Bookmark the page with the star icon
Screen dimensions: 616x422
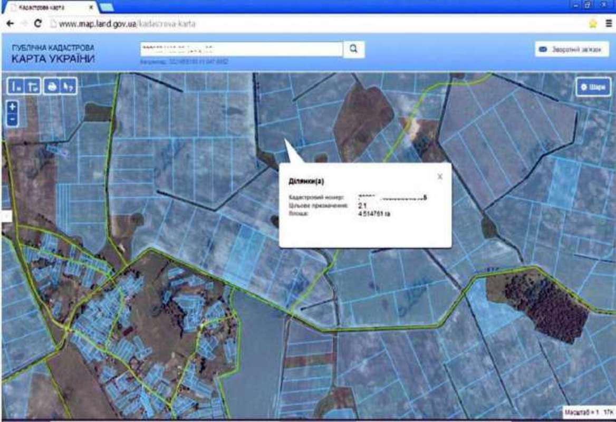point(593,24)
